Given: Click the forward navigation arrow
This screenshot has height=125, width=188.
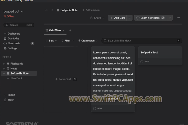Looking at the screenshot, I should point(52,10).
